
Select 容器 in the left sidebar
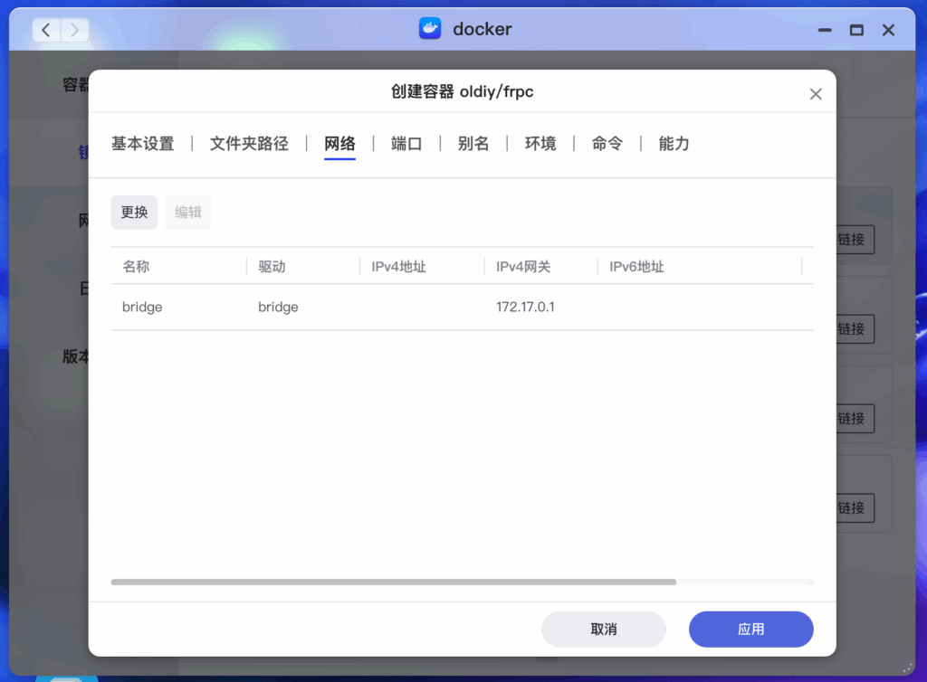pyautogui.click(x=71, y=84)
